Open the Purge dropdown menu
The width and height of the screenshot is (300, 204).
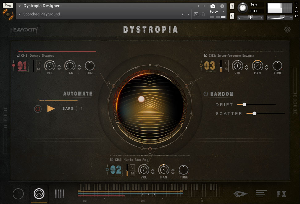217,12
